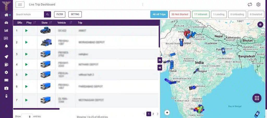Select the 17 Intransit tab
Viewport: 267px width, 118px height.
pos(201,15)
